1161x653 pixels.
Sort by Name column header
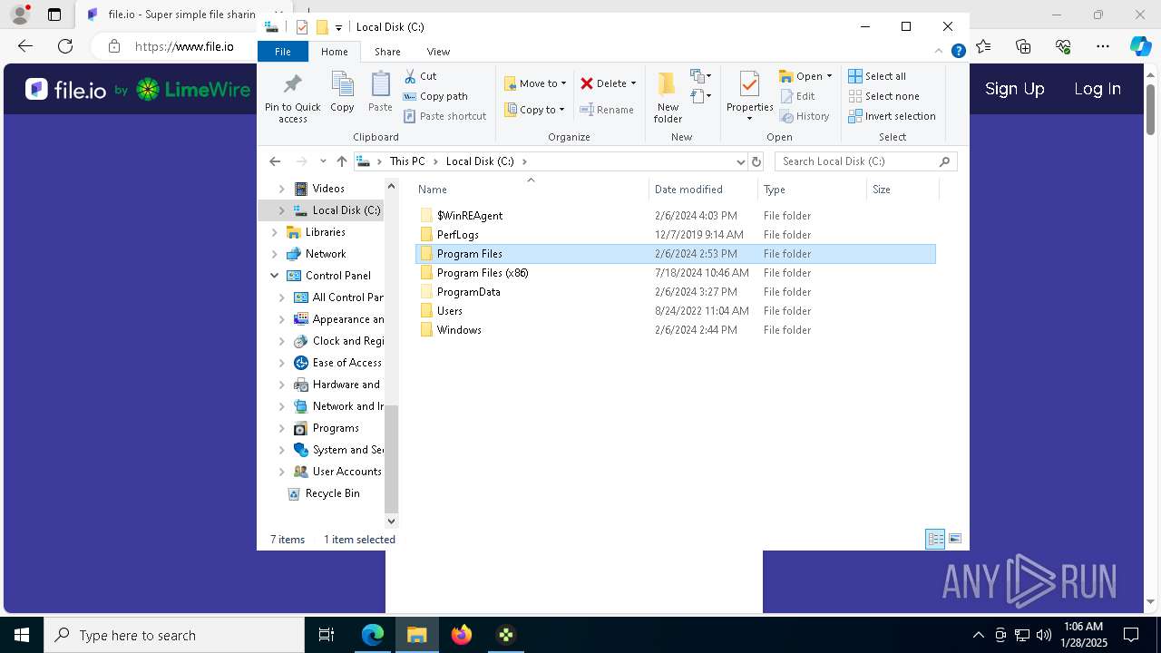(532, 190)
